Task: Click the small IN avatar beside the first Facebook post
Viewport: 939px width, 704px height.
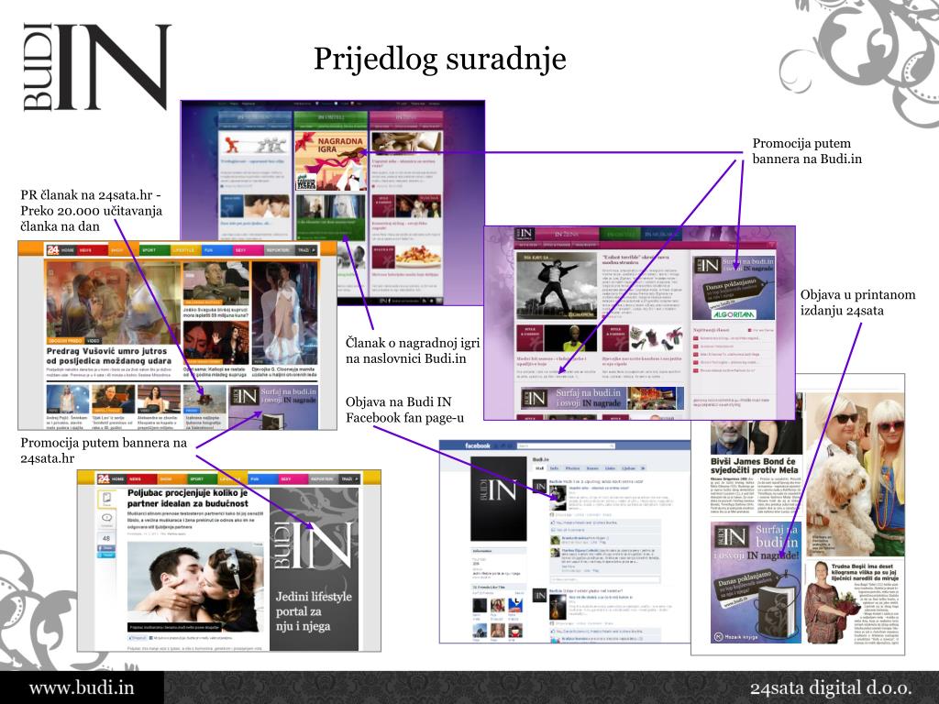Action: pos(539,486)
